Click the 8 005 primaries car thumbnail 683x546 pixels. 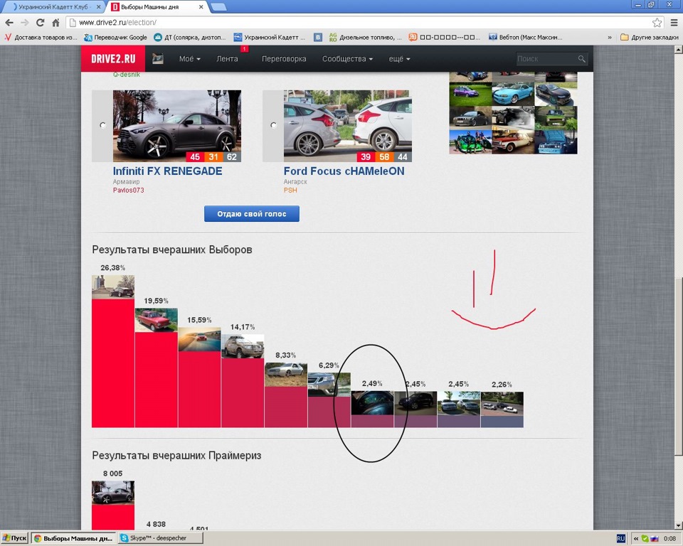click(x=113, y=493)
